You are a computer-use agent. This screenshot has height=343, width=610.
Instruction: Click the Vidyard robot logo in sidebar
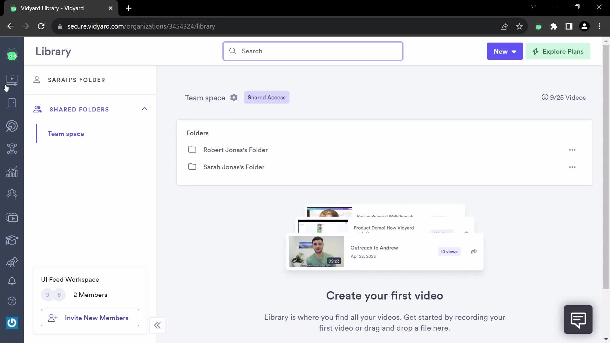pos(12,55)
